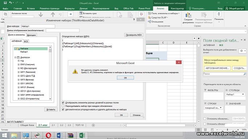Collapse the Наборы tree node
This screenshot has height=139, width=248.
coord(15,49)
